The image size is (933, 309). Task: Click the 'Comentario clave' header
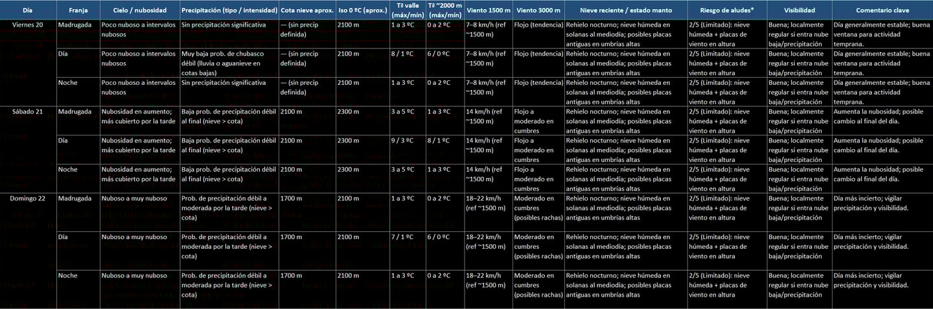[x=882, y=10]
